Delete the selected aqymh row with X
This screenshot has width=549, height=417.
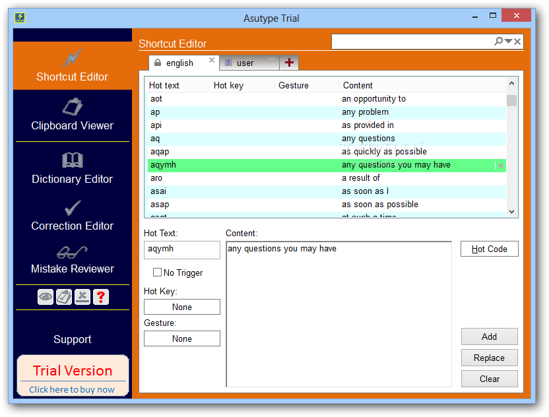tap(501, 166)
